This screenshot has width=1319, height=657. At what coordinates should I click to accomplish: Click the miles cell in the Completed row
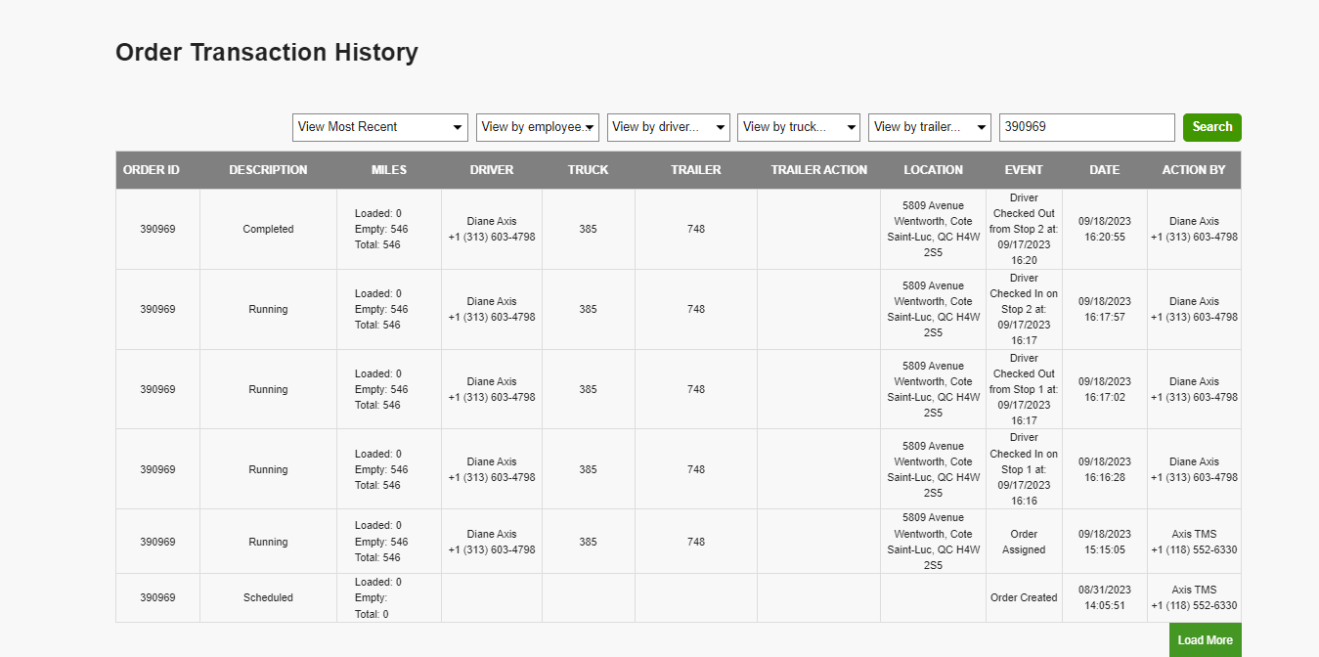389,230
